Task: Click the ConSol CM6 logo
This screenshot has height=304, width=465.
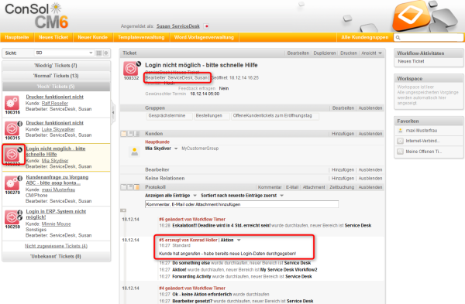Action: click(x=36, y=15)
